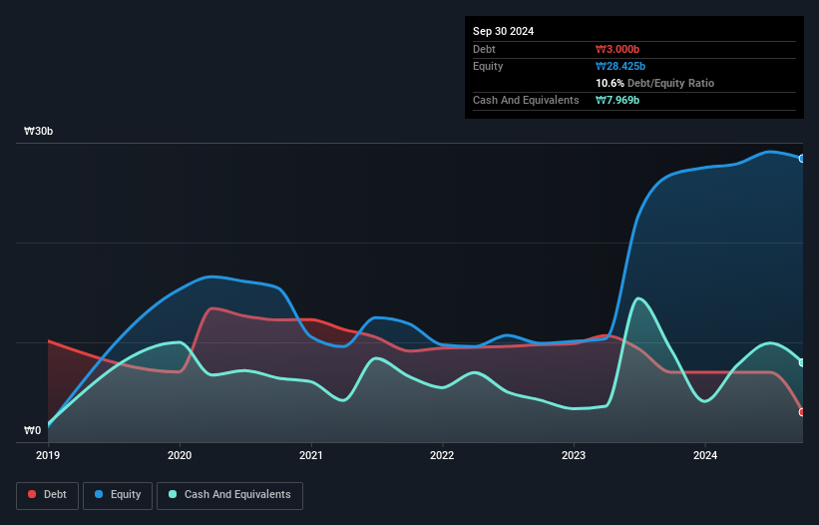Screen dimensions: 819x525
Task: Click the ₩28.425b equity value
Action: click(x=620, y=66)
